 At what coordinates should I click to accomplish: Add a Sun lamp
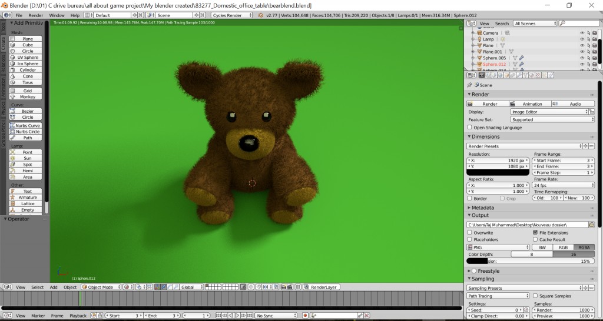click(x=25, y=158)
